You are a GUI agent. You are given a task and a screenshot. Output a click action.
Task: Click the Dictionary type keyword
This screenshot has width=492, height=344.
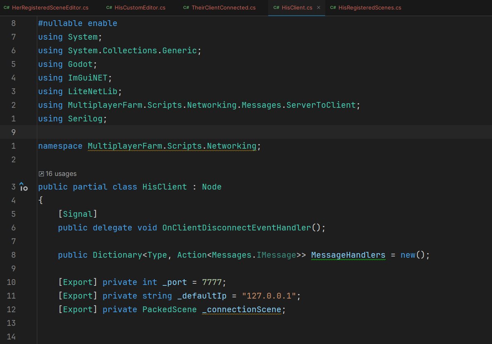(x=118, y=255)
